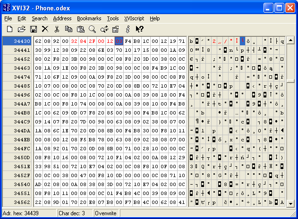Click the Search again icon

point(104,29)
